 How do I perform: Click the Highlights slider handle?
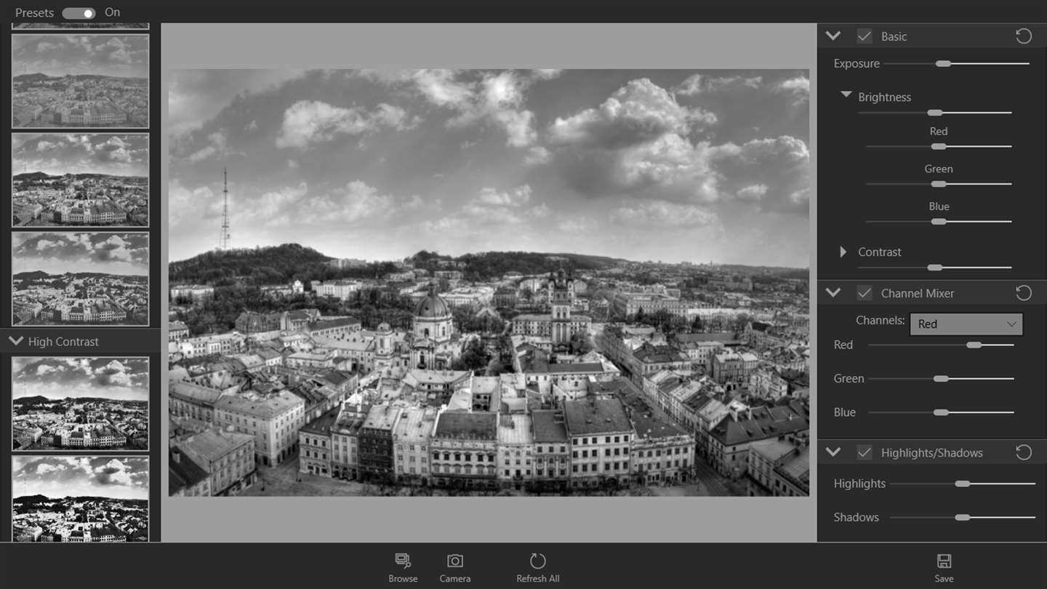(x=963, y=484)
